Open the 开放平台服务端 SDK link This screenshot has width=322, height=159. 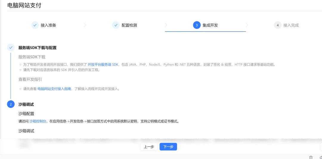[x=103, y=65]
